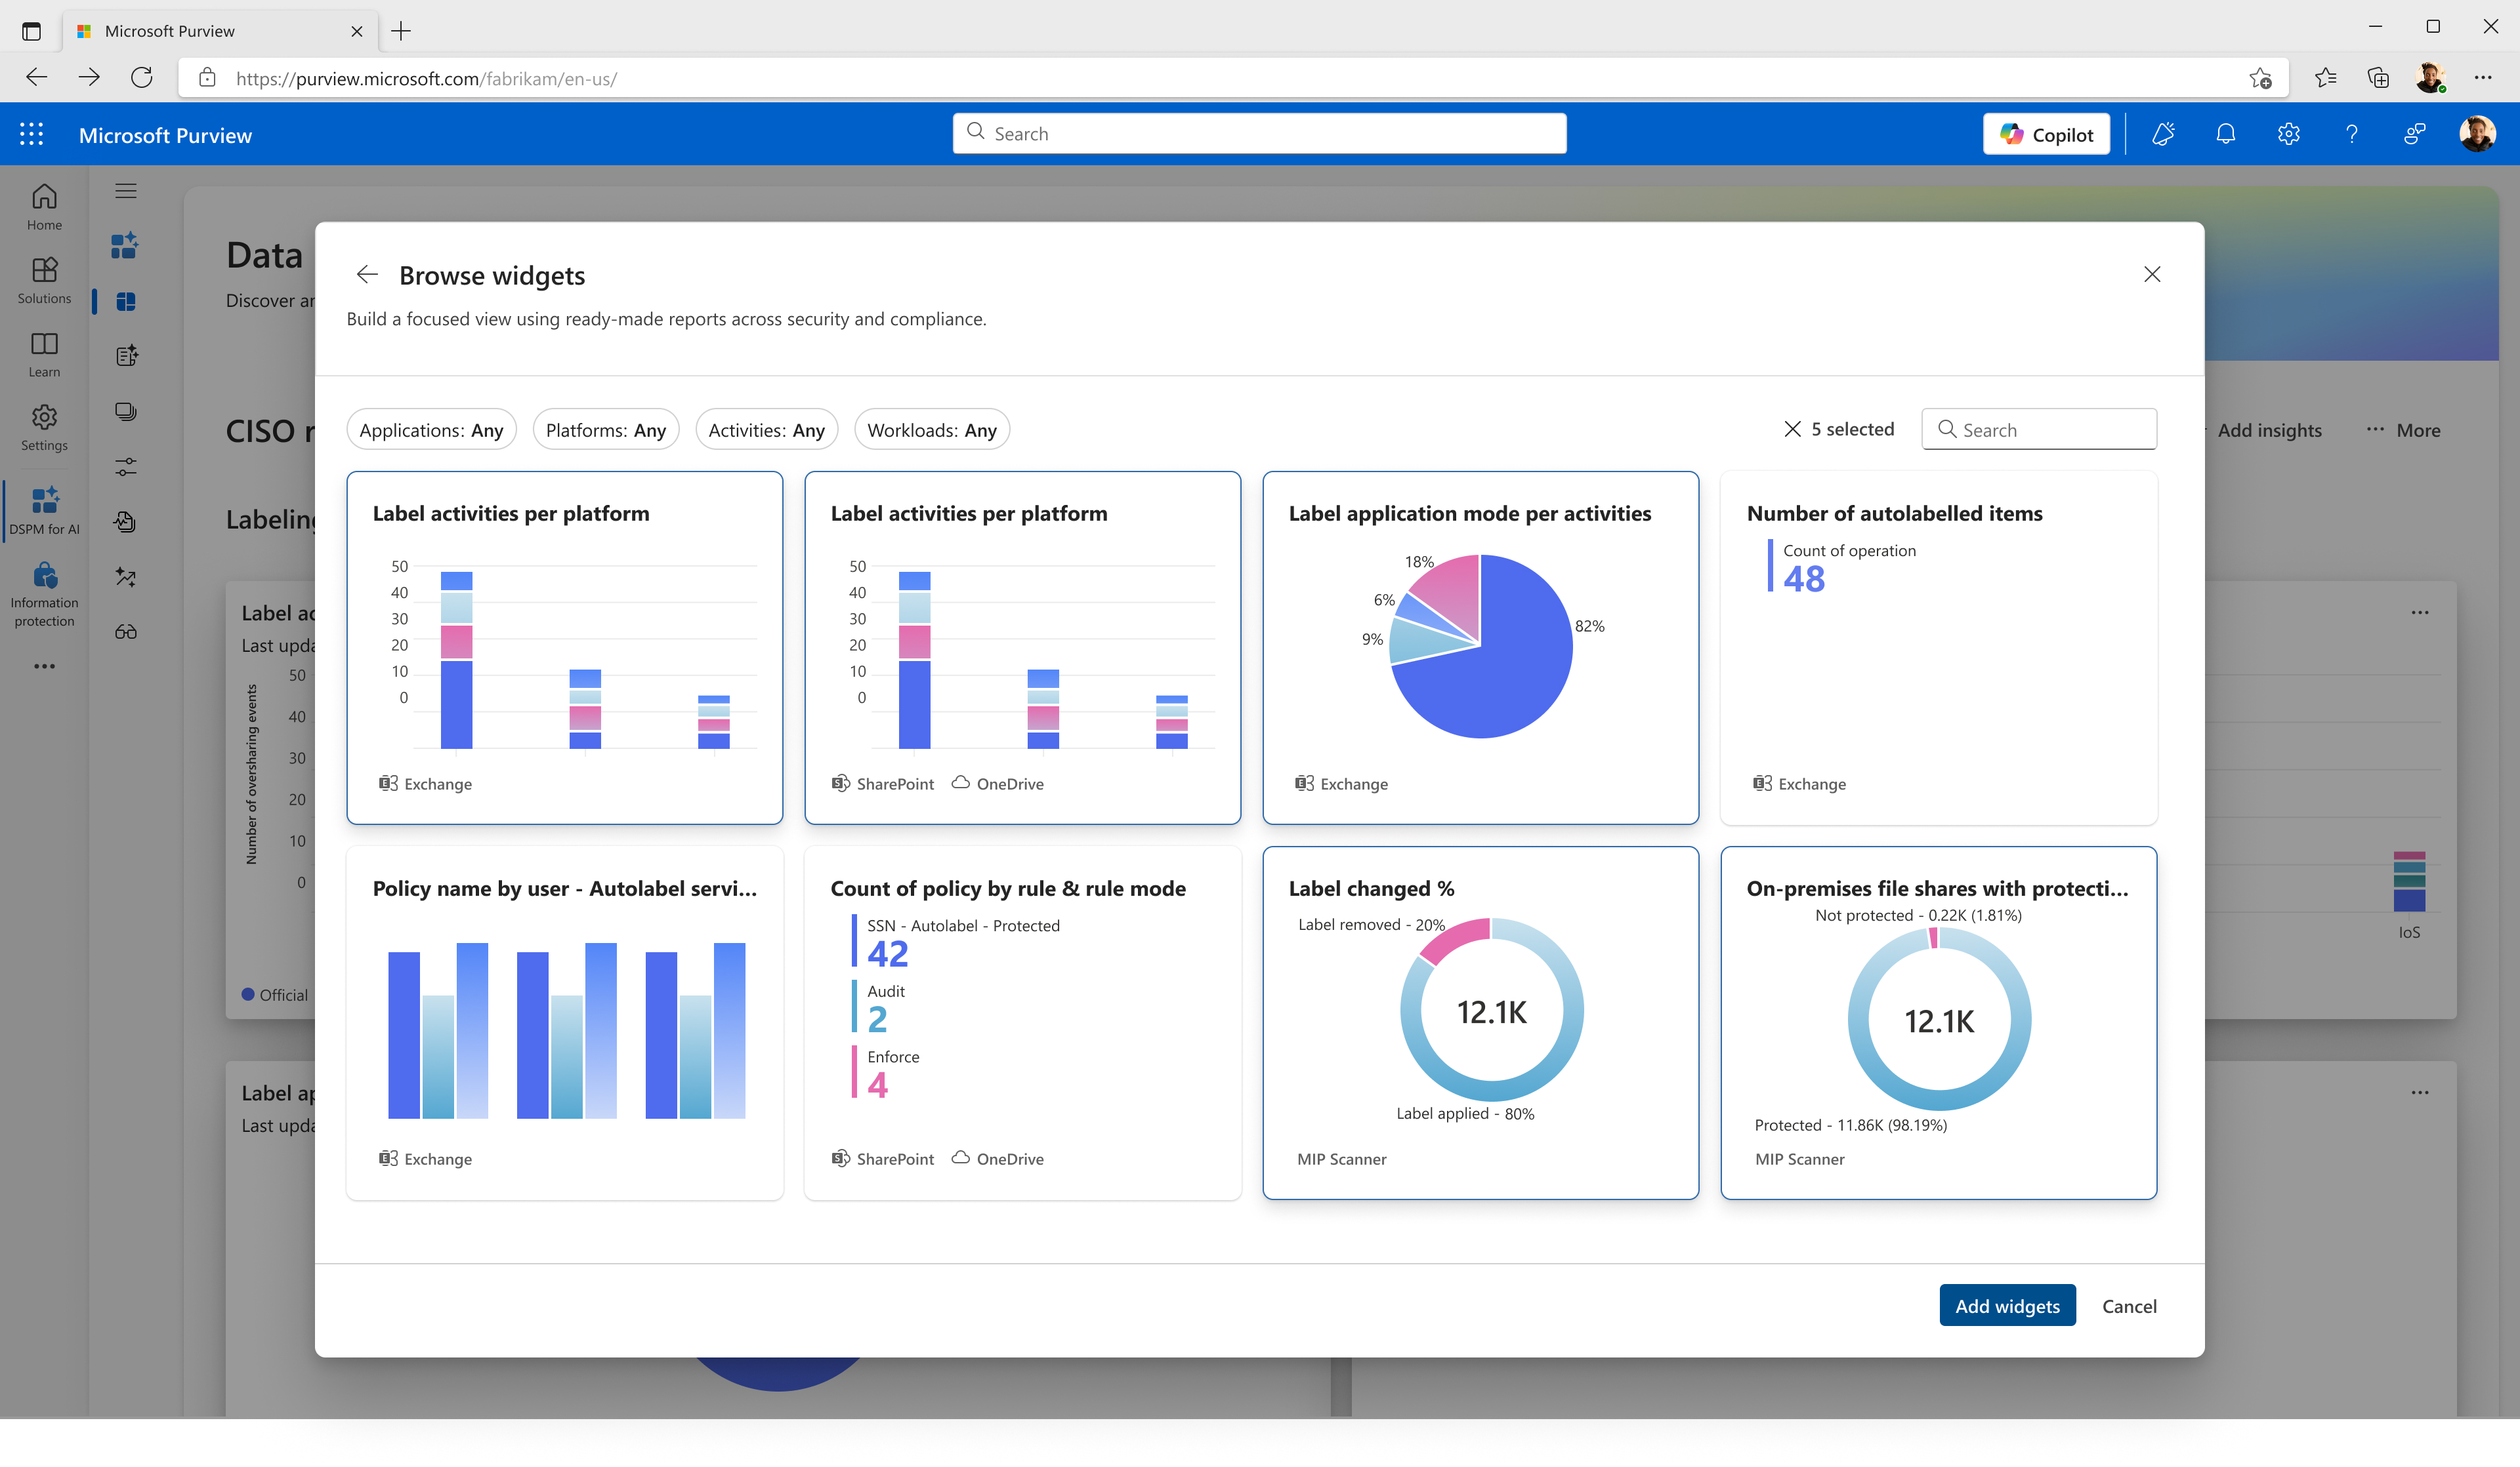Open the notifications bell

pyautogui.click(x=2226, y=134)
